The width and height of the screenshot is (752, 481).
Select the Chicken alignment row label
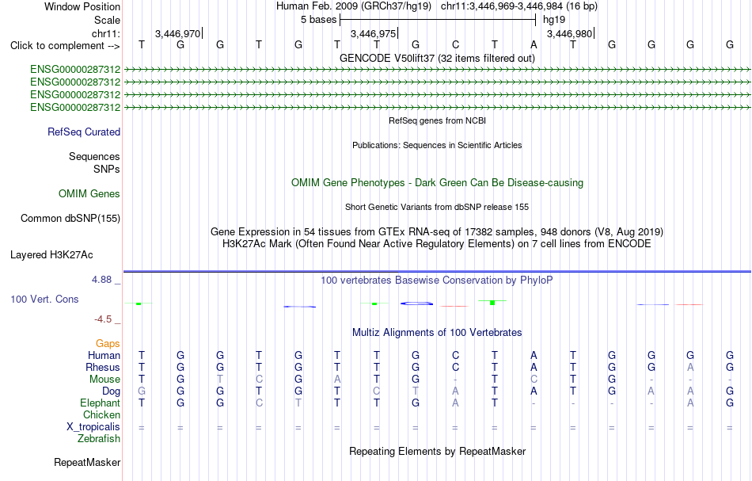(101, 414)
